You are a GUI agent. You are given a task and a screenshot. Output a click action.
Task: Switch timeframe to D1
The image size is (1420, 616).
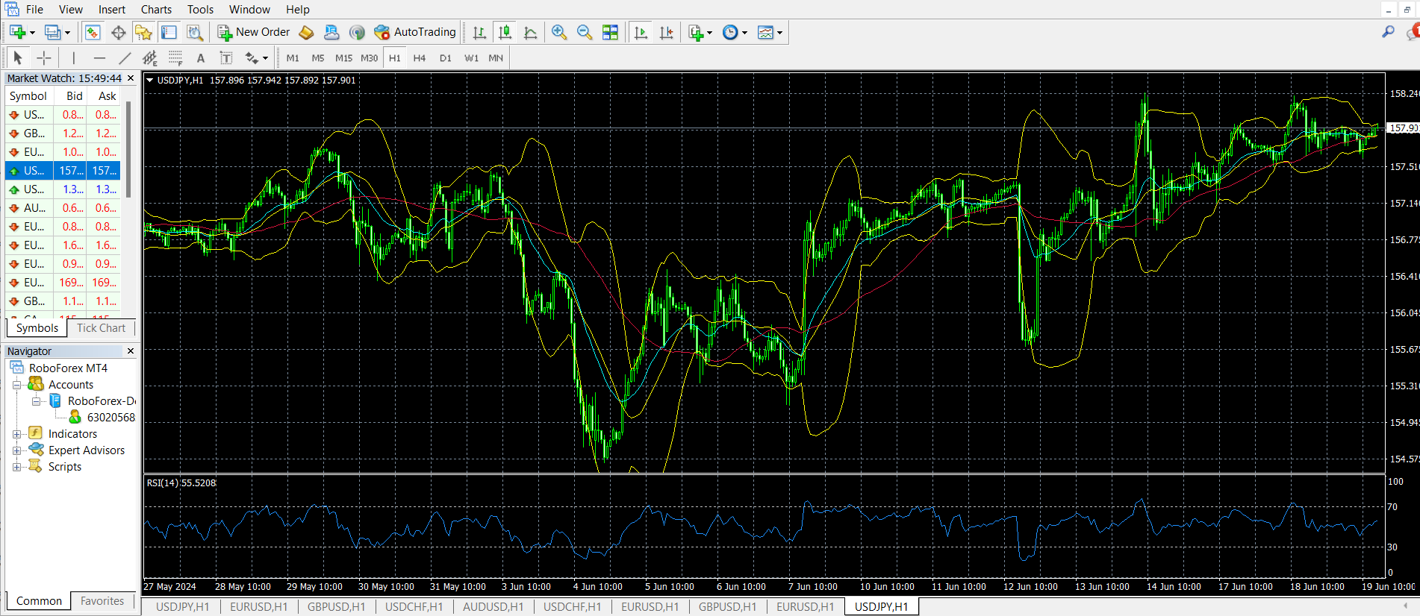446,57
